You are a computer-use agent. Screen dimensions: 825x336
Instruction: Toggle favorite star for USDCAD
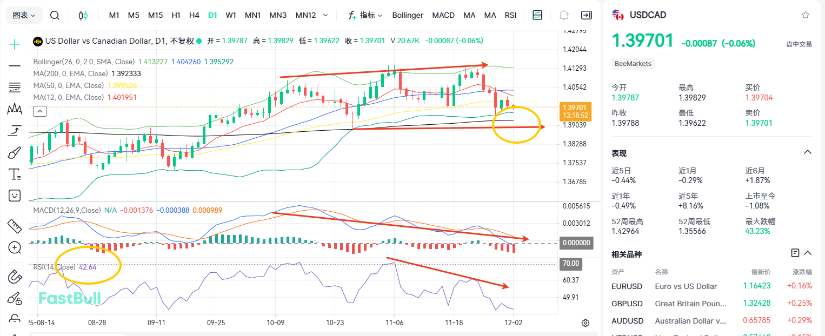point(806,15)
